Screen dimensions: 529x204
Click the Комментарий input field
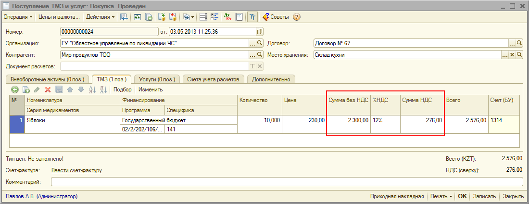[x=287, y=182]
